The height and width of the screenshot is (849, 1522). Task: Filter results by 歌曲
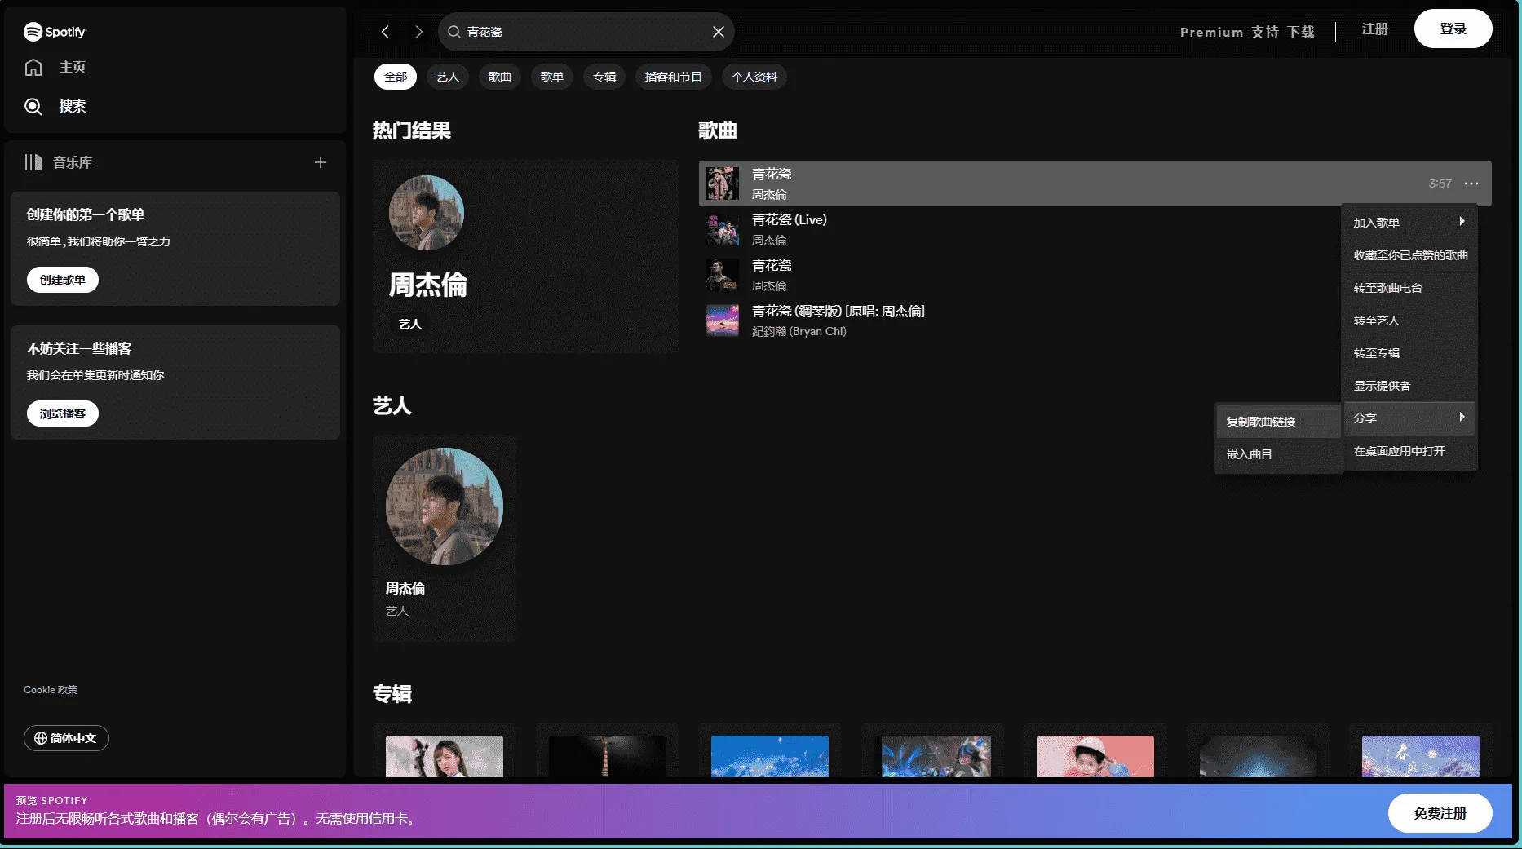click(499, 77)
